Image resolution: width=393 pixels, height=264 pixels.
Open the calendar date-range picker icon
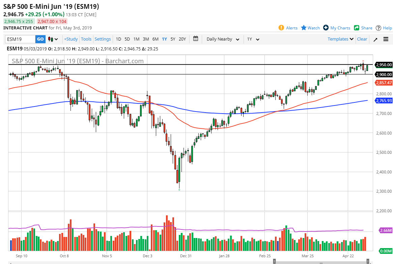(195, 39)
